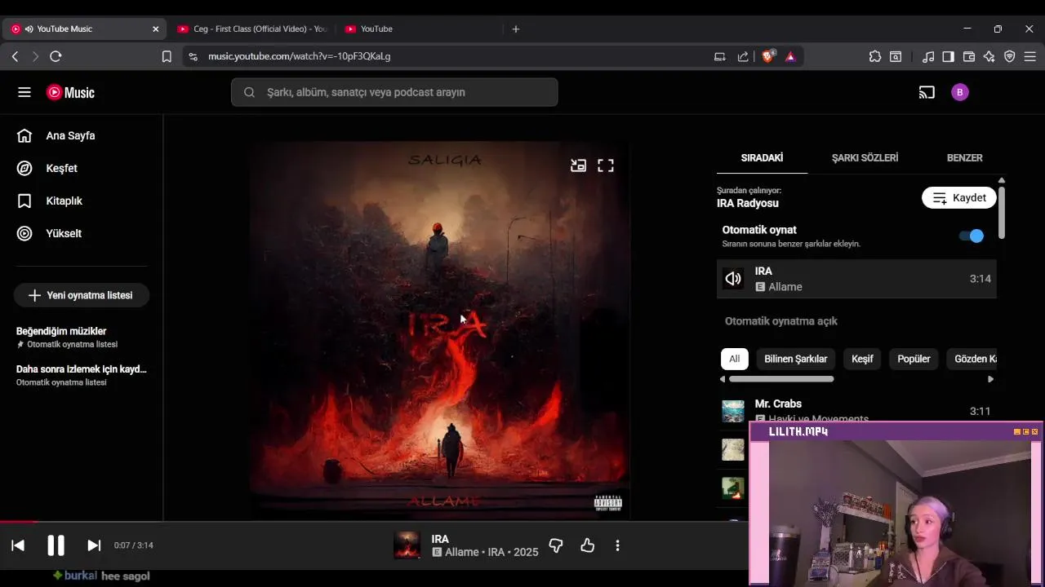The width and height of the screenshot is (1045, 587).
Task: Toggle Otomatik oynat switch
Action: point(972,236)
